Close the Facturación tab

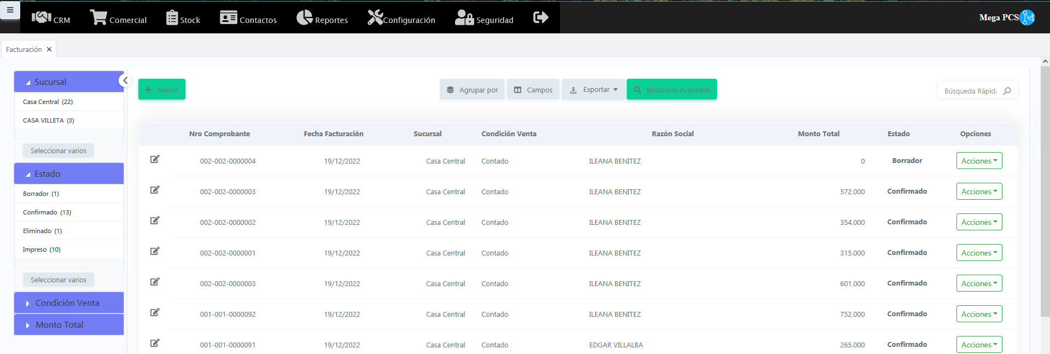tap(49, 49)
